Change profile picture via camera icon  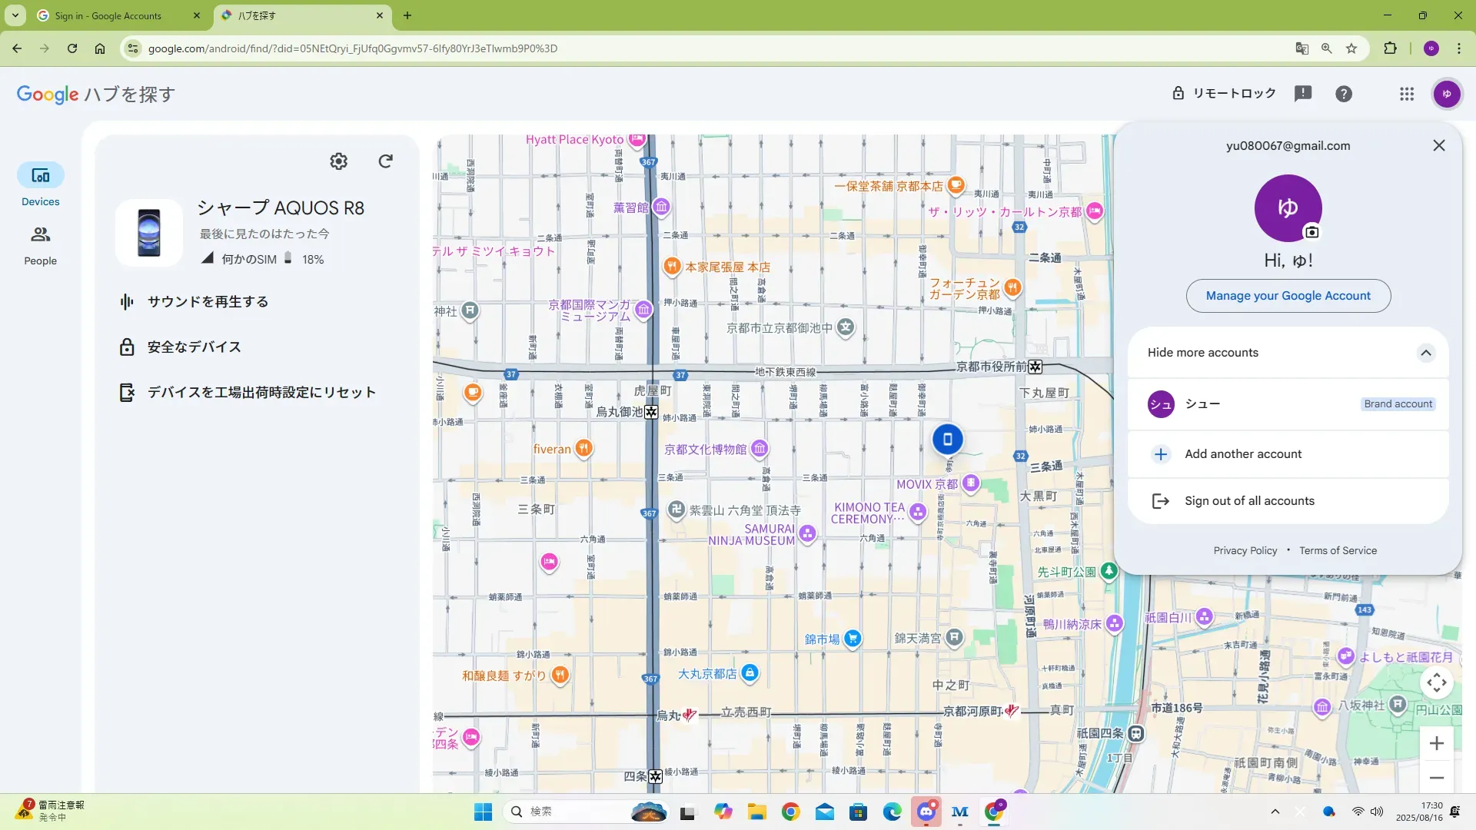(1311, 231)
